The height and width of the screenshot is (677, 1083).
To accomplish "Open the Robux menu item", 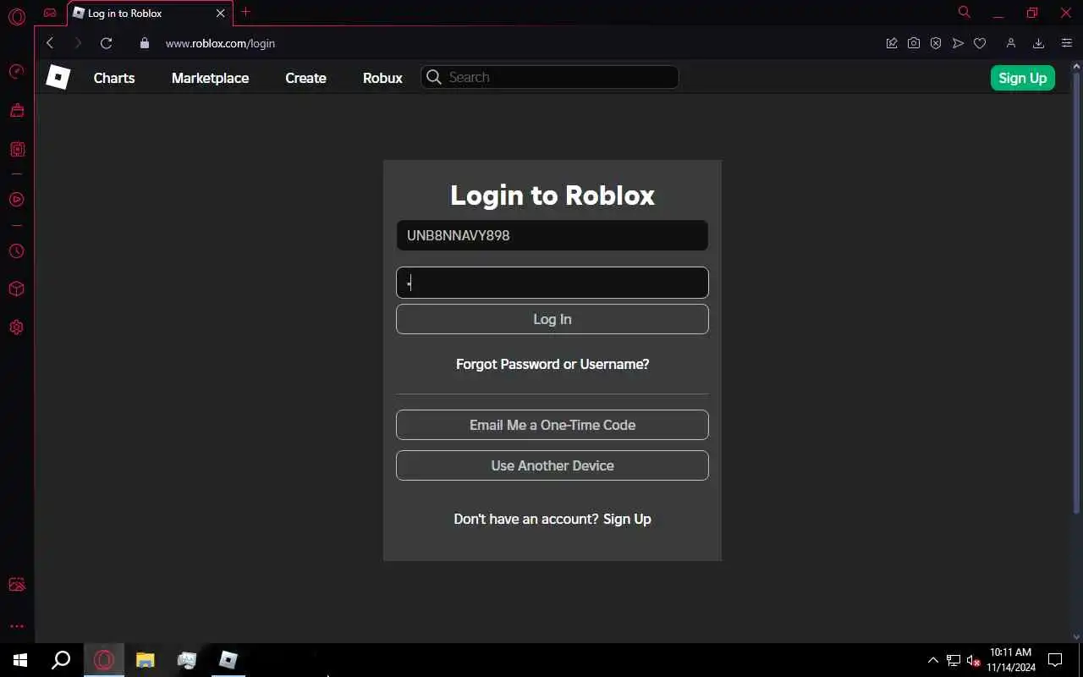I will (x=382, y=78).
